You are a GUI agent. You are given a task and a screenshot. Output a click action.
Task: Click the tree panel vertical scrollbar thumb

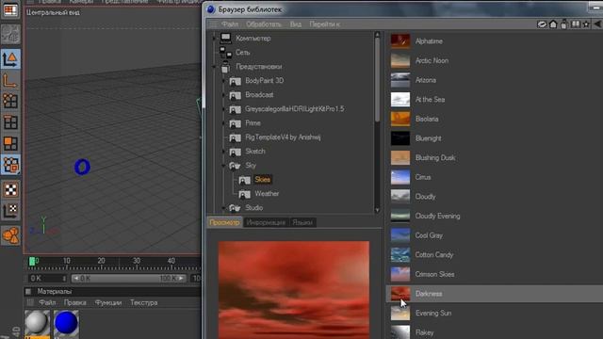(x=377, y=81)
